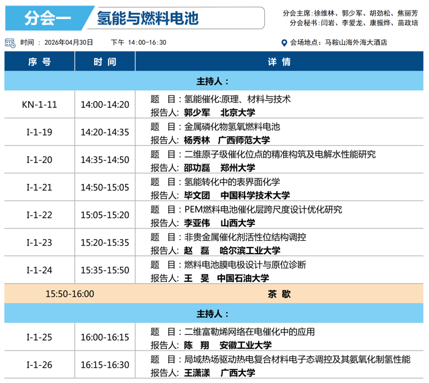Click the location pin icon before 会场地点
Image resolution: width=429 pixels, height=383 pixels.
pyautogui.click(x=284, y=43)
